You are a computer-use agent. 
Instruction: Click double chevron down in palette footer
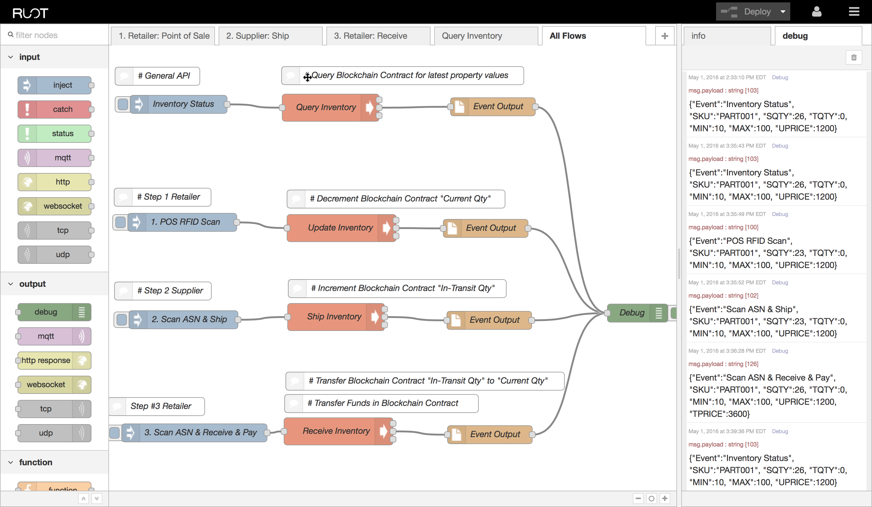[97, 498]
